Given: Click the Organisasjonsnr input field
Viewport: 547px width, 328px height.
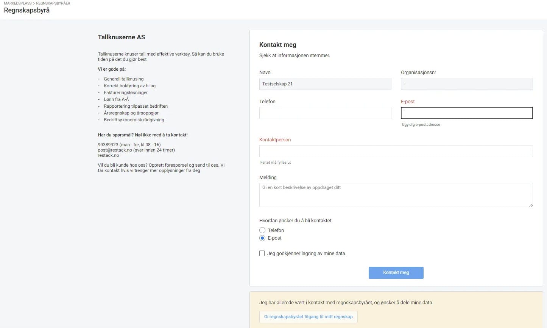Looking at the screenshot, I should point(466,84).
